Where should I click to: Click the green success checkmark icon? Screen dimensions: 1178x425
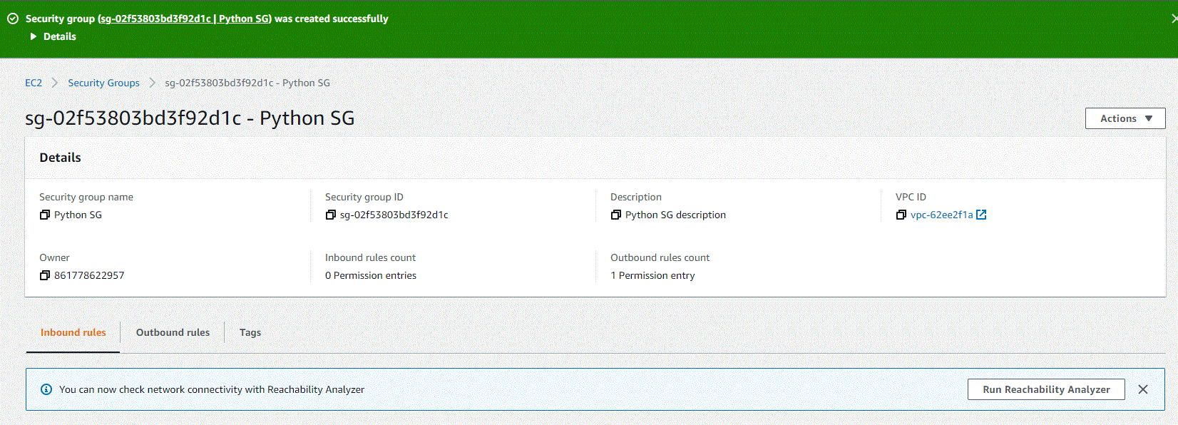pyautogui.click(x=13, y=19)
